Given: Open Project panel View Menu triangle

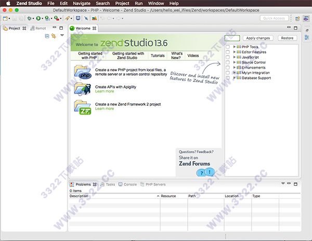Looking at the screenshot, I should click(62, 35).
